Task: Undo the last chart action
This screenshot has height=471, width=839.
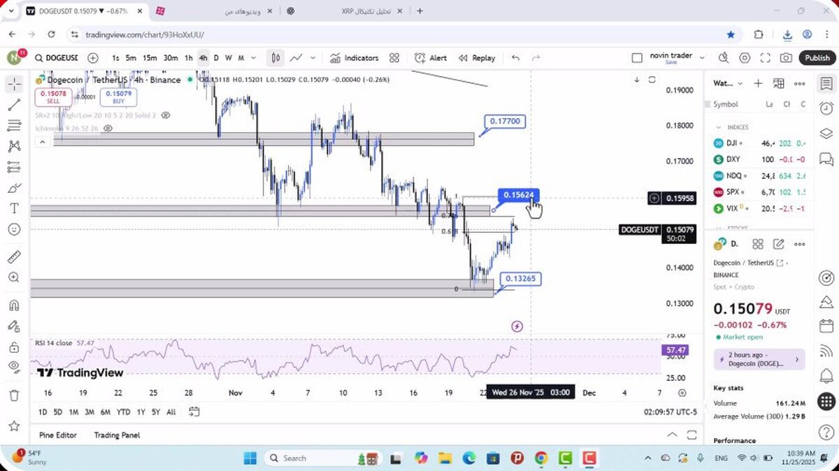Action: click(515, 58)
